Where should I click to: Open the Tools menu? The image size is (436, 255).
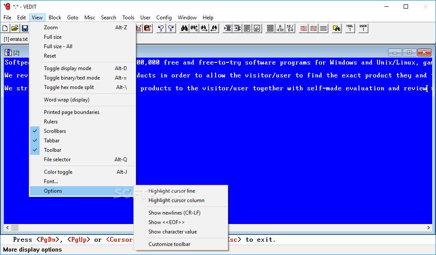128,18
